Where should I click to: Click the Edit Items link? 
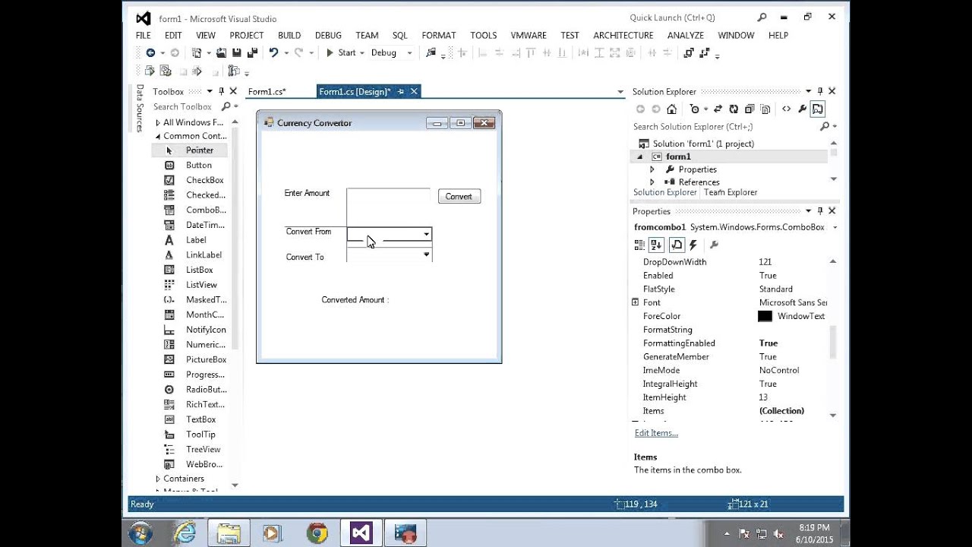(x=656, y=433)
